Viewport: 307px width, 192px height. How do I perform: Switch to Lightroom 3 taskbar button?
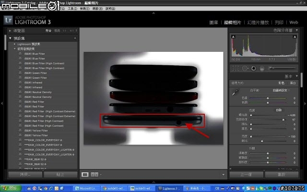(169, 189)
